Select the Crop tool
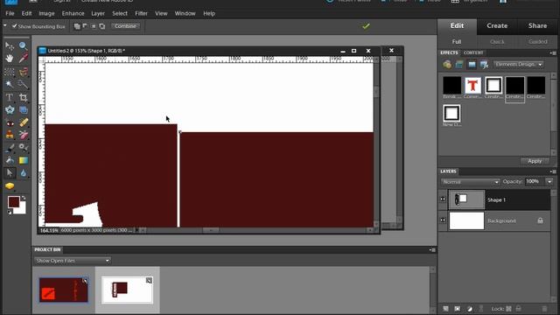The width and height of the screenshot is (560, 315). coord(24,97)
